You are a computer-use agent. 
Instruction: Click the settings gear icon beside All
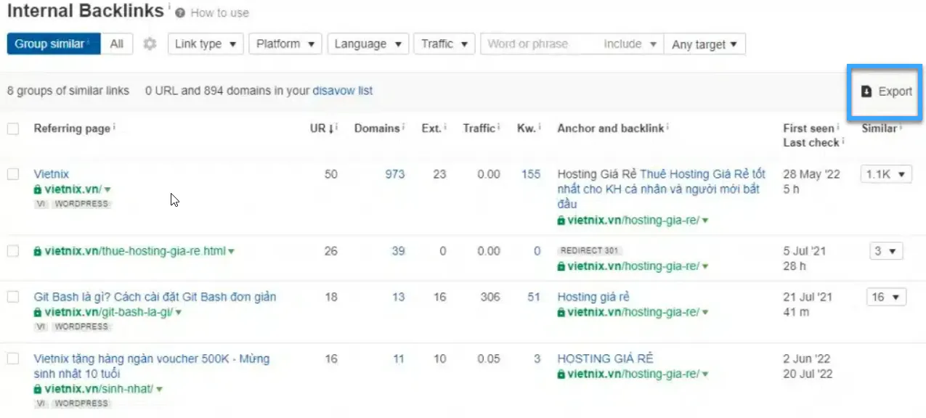coord(150,44)
